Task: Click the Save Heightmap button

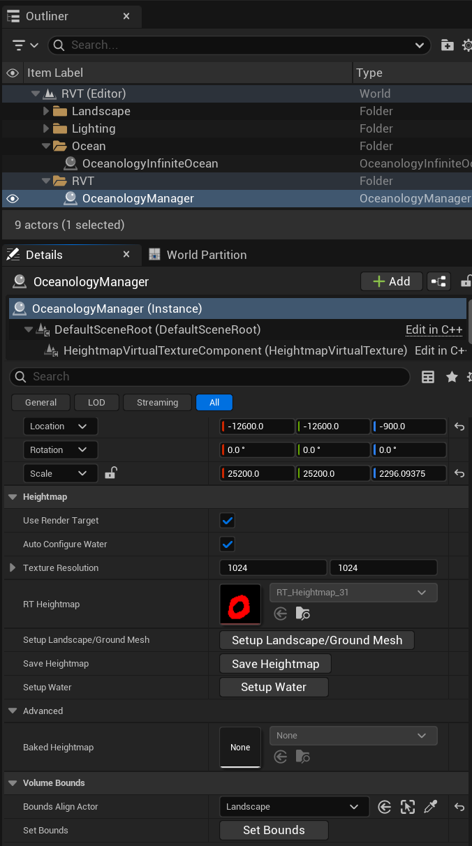Action: pyautogui.click(x=275, y=664)
